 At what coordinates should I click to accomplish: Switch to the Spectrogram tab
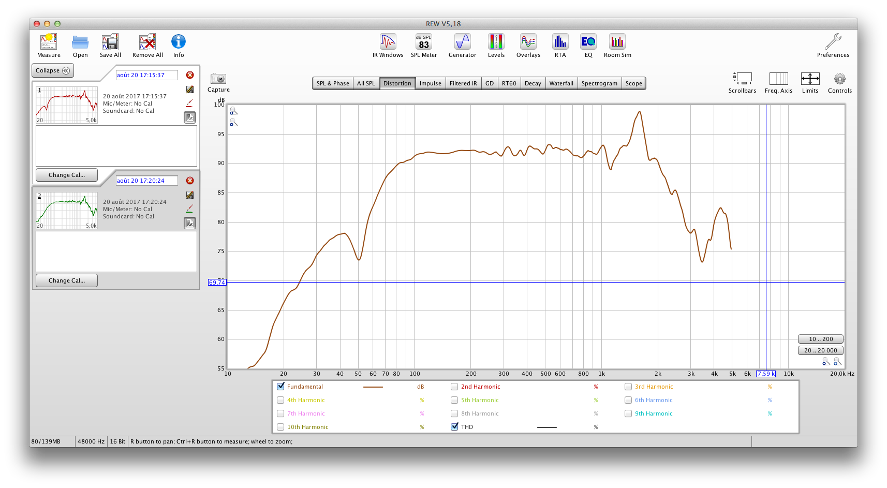pos(599,83)
